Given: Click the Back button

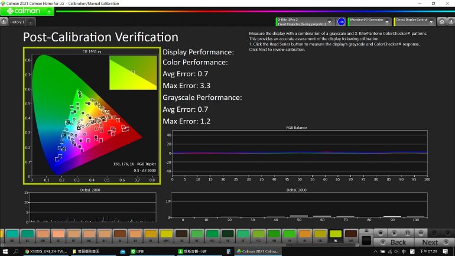Looking at the screenshot, I should tap(395, 242).
